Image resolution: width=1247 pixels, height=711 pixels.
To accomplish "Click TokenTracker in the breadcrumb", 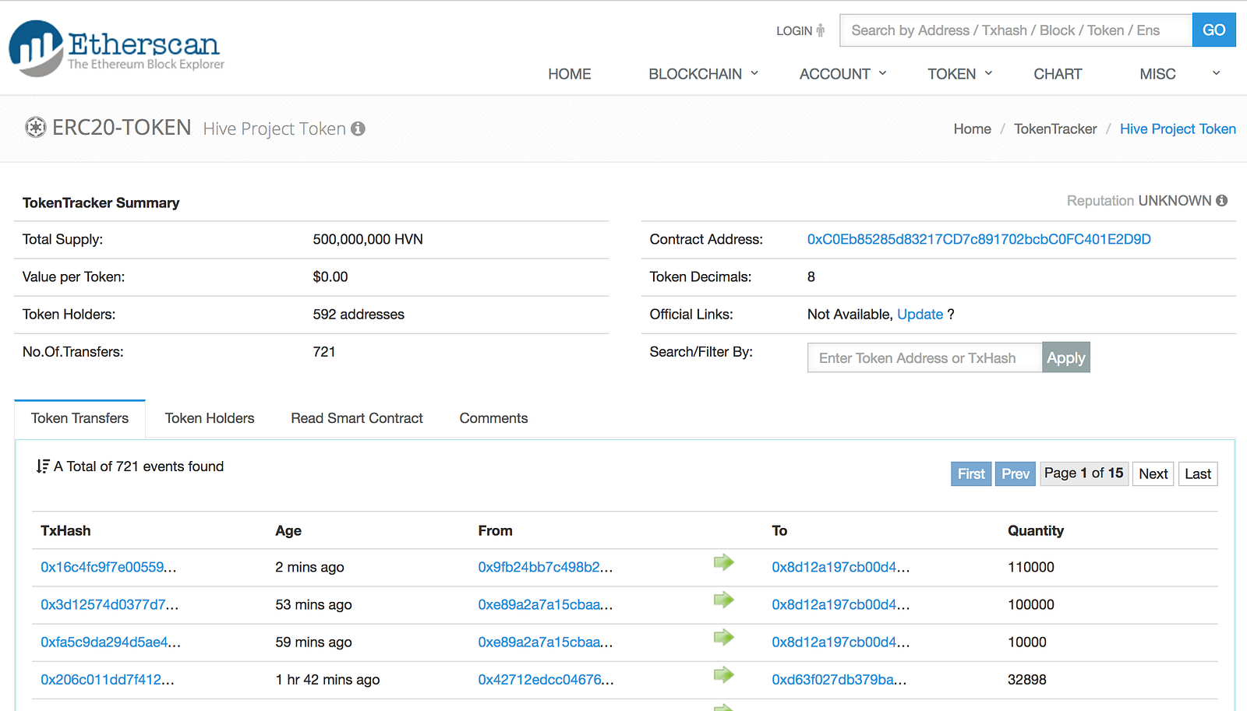I will 1055,129.
